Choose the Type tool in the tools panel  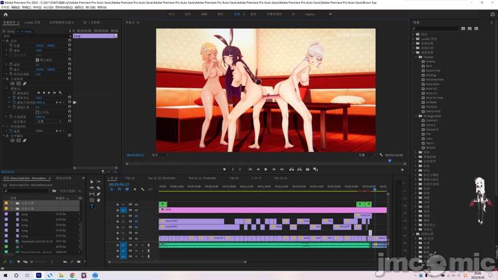coord(92,206)
